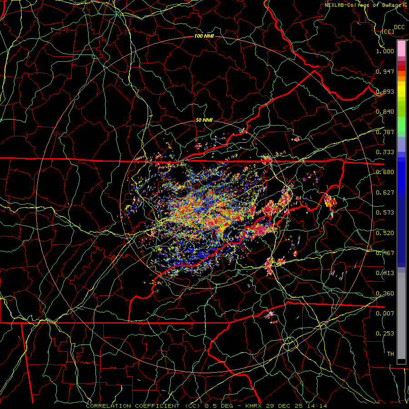The image size is (409, 409).
Task: Select the 0.627 legend value
Action: pos(385,193)
